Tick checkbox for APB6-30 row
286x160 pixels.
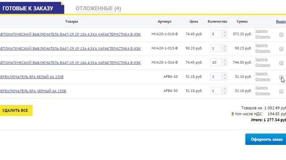[281, 91]
